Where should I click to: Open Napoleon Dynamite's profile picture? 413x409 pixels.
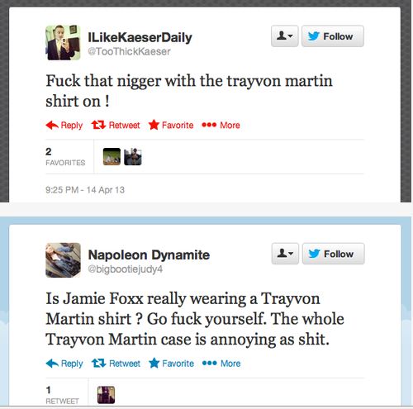(63, 260)
